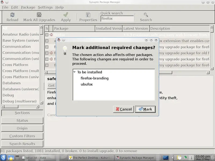Toggle the firefox package status checkbox
Screen dimensions: 215x161
click(47, 35)
